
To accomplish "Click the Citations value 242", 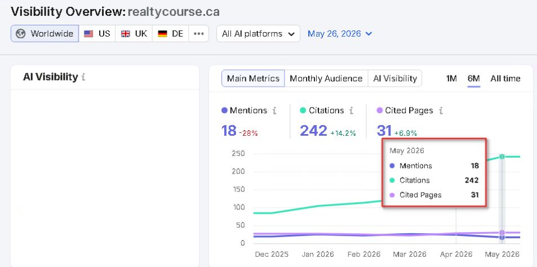I will [313, 131].
